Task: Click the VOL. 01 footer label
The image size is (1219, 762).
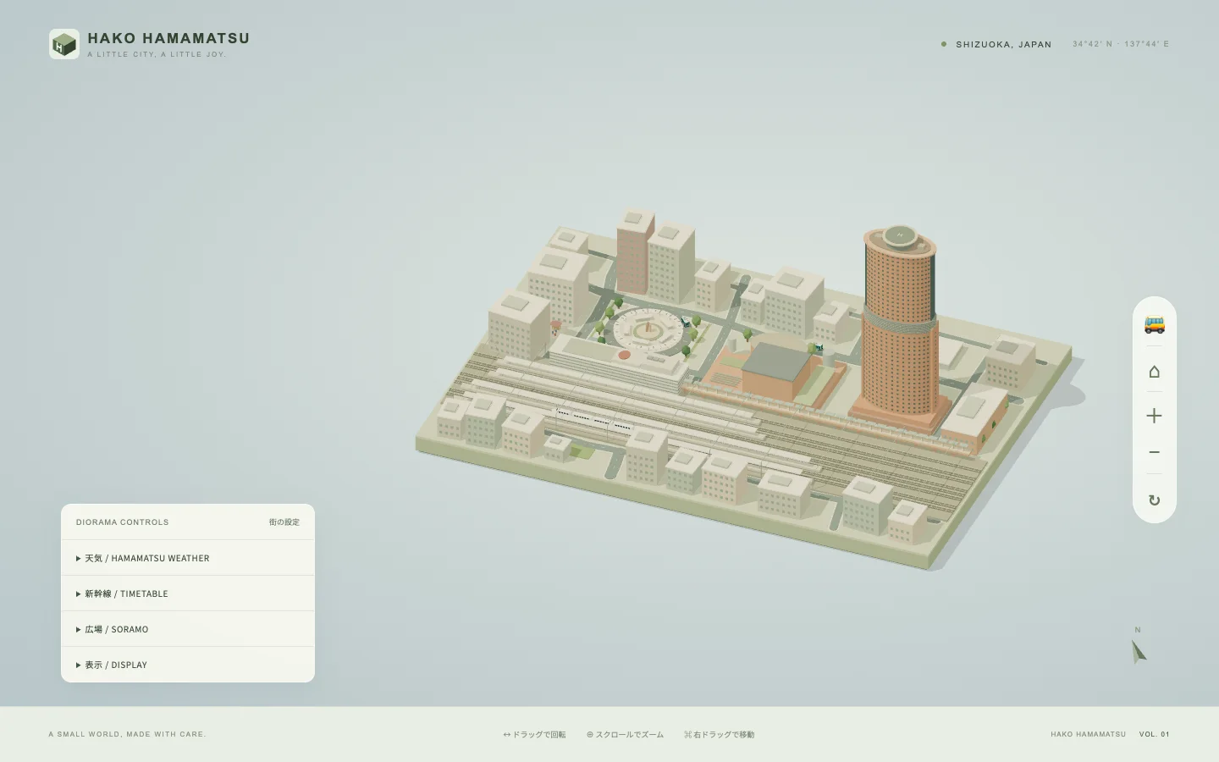Action: [x=1155, y=734]
